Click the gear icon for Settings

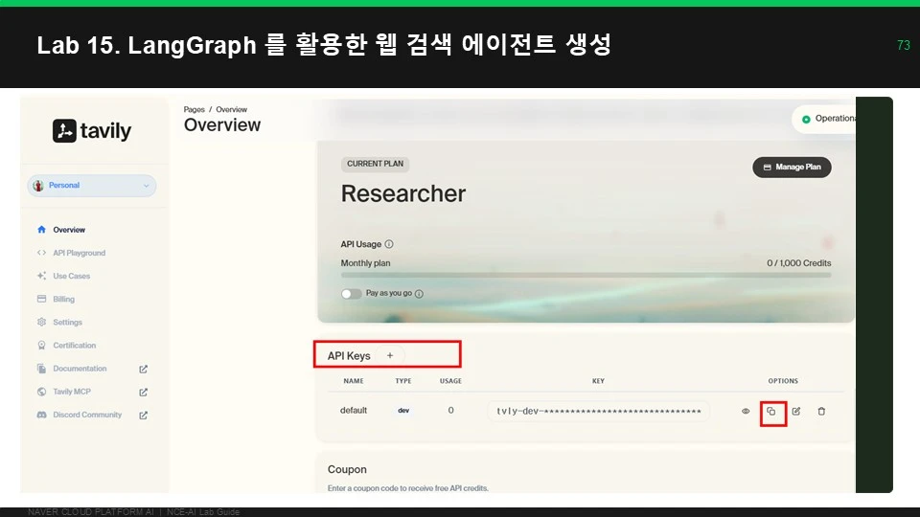point(41,322)
